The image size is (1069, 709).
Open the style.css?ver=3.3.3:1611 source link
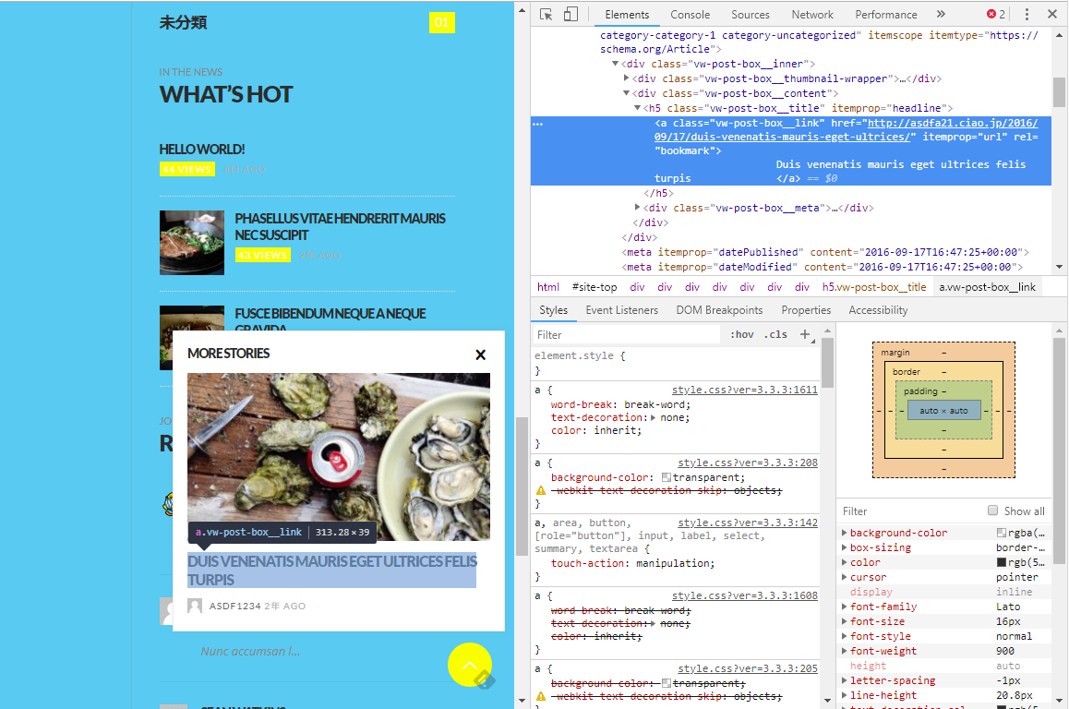[744, 390]
